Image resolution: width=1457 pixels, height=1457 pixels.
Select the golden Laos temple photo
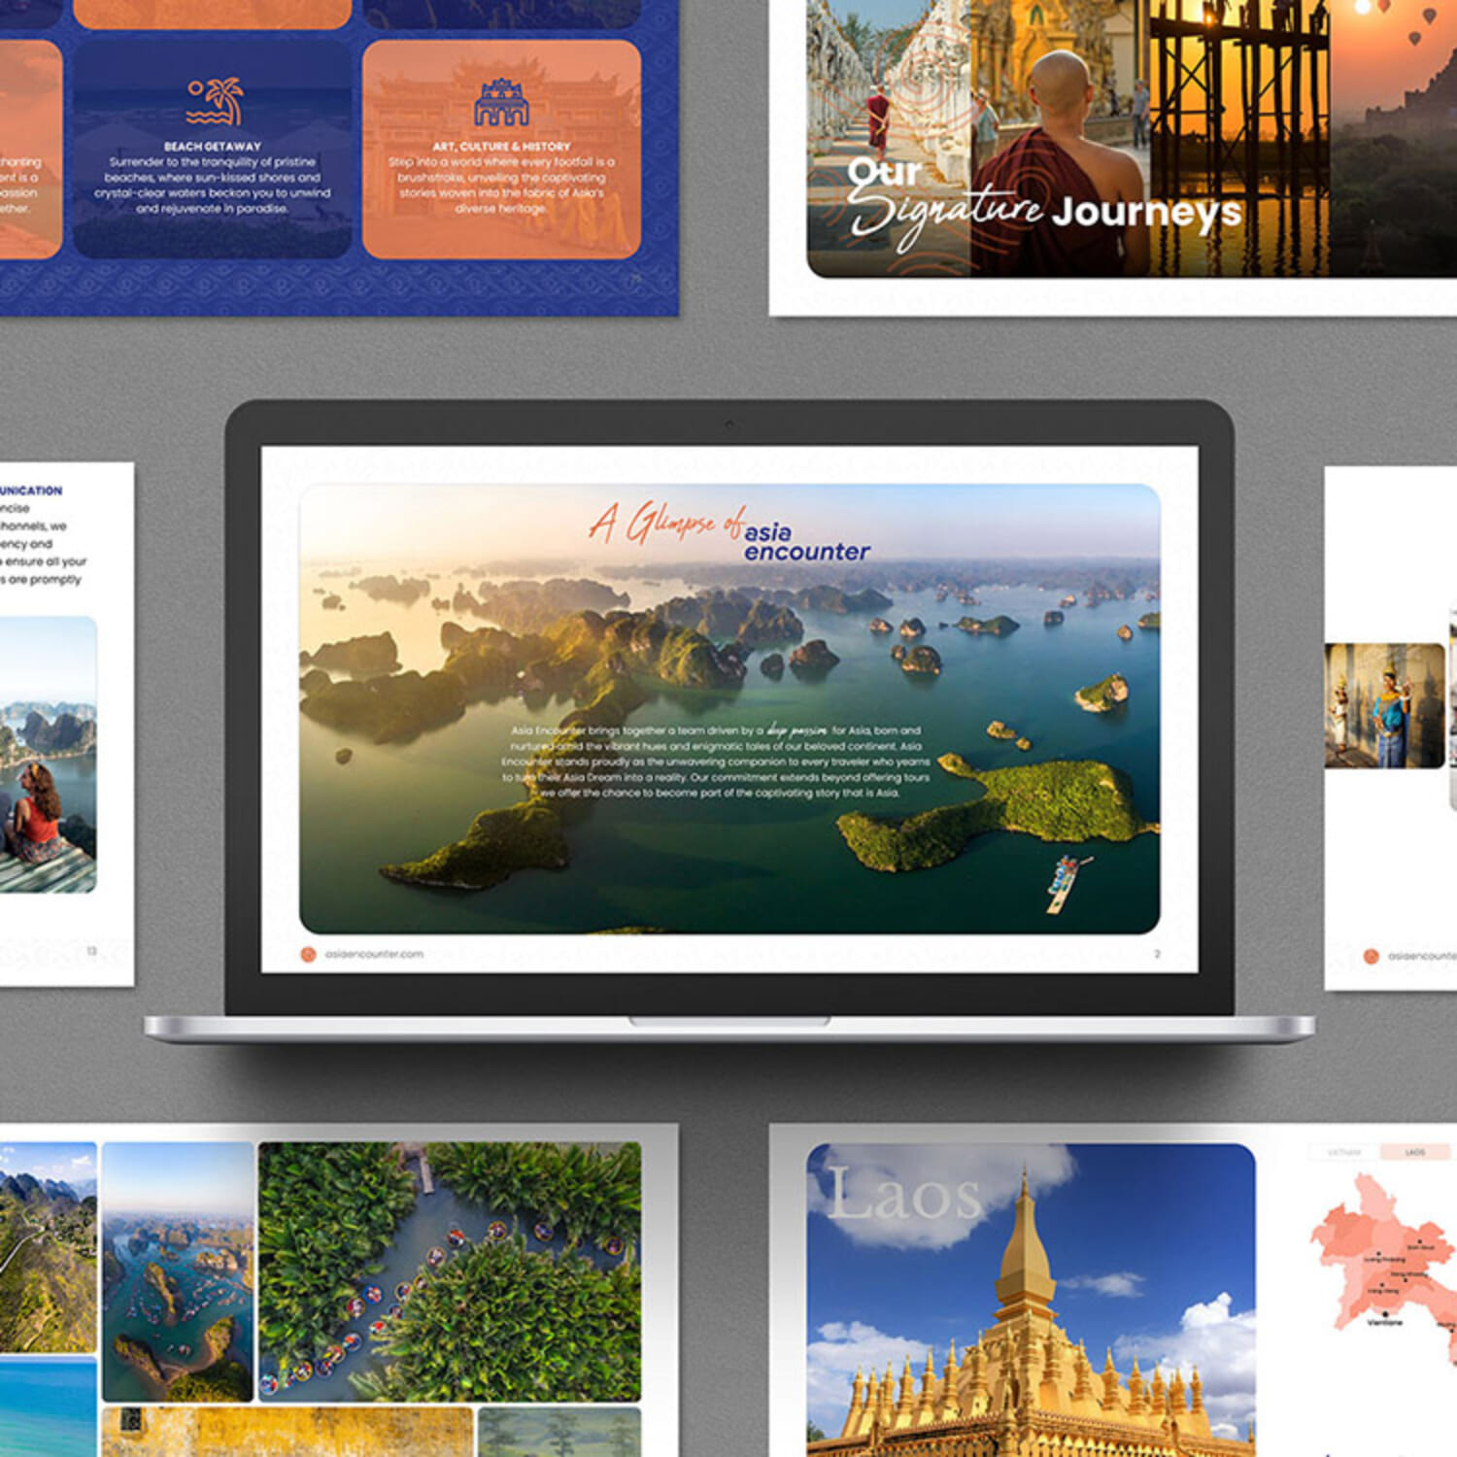(x=1030, y=1340)
